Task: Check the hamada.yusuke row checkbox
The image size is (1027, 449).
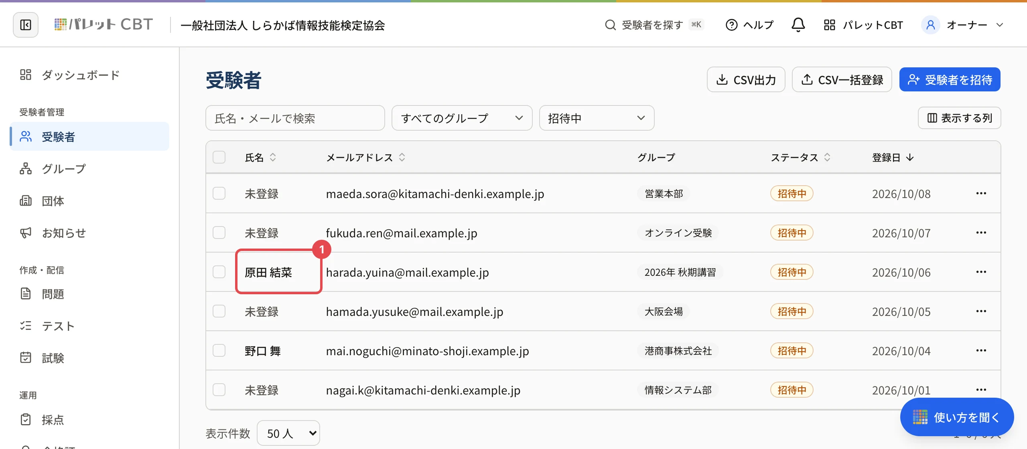Action: coord(219,311)
